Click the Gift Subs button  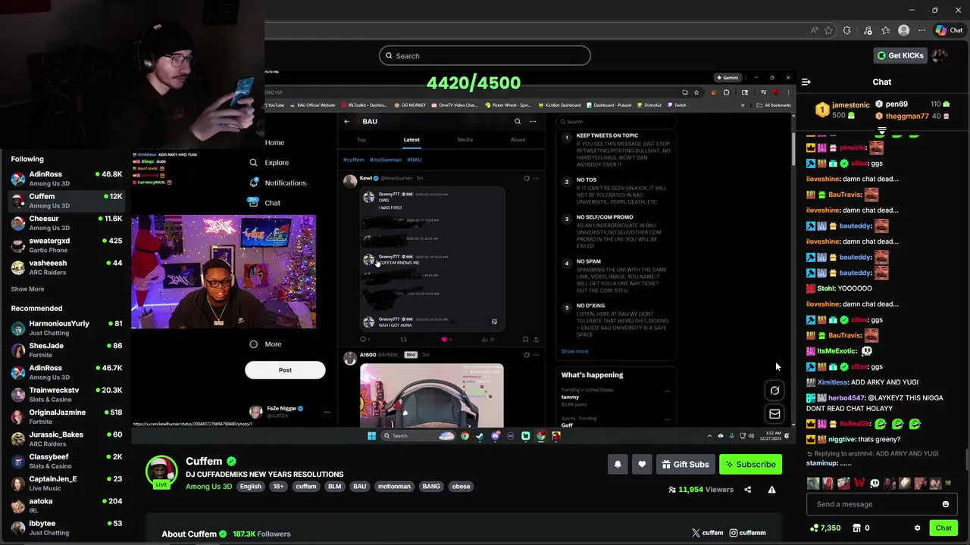[685, 464]
